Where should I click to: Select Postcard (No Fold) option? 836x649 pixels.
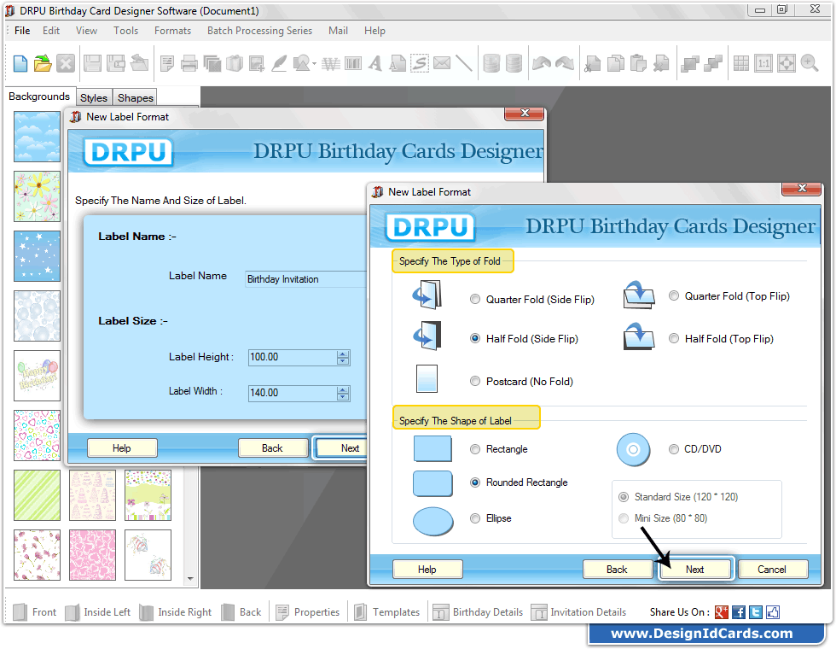click(x=475, y=381)
